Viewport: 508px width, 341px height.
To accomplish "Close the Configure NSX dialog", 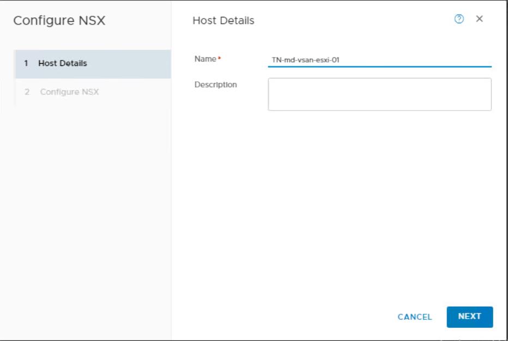I will coord(479,19).
